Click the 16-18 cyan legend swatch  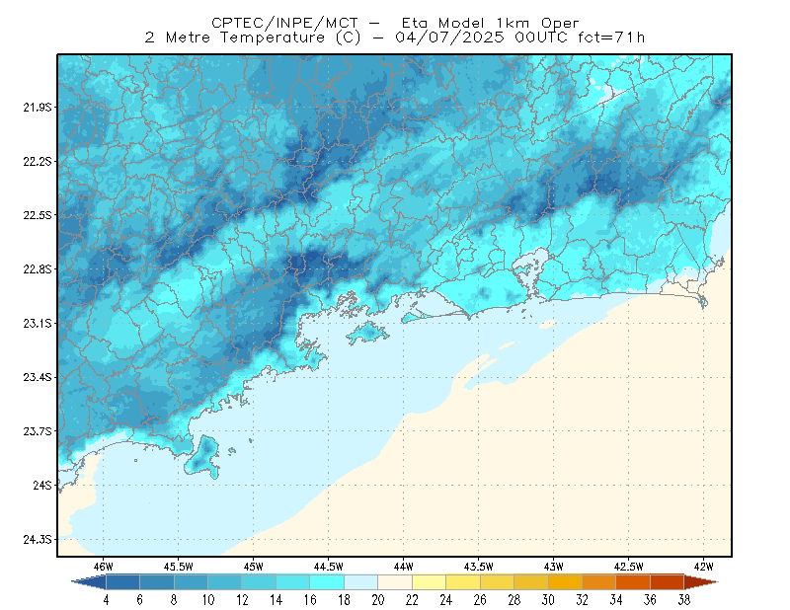[327, 582]
